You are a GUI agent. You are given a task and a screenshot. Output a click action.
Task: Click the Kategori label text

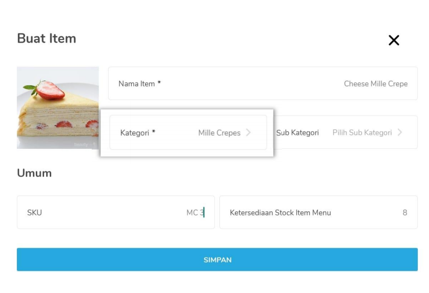click(137, 133)
